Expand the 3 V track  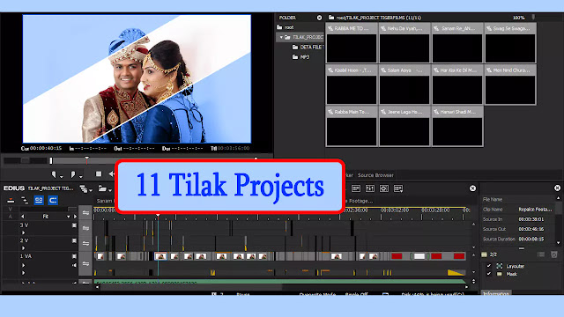(24, 232)
